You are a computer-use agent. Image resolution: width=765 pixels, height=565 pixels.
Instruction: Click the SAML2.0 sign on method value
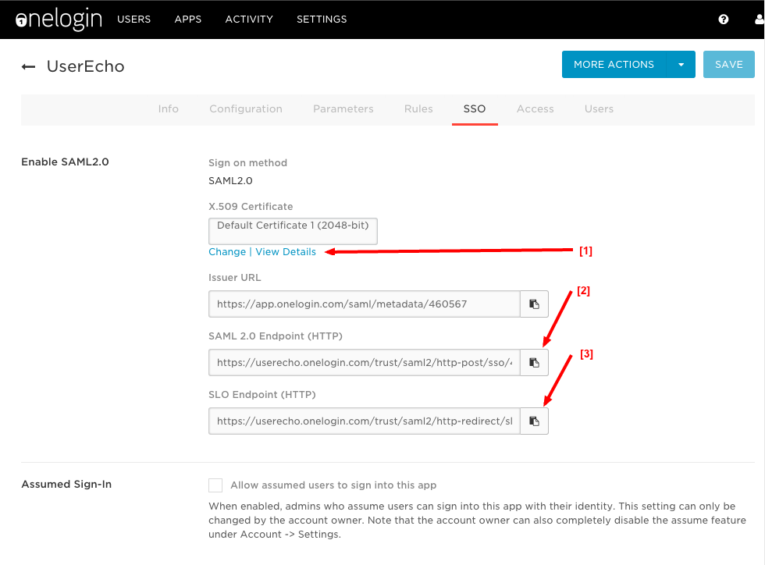[230, 180]
